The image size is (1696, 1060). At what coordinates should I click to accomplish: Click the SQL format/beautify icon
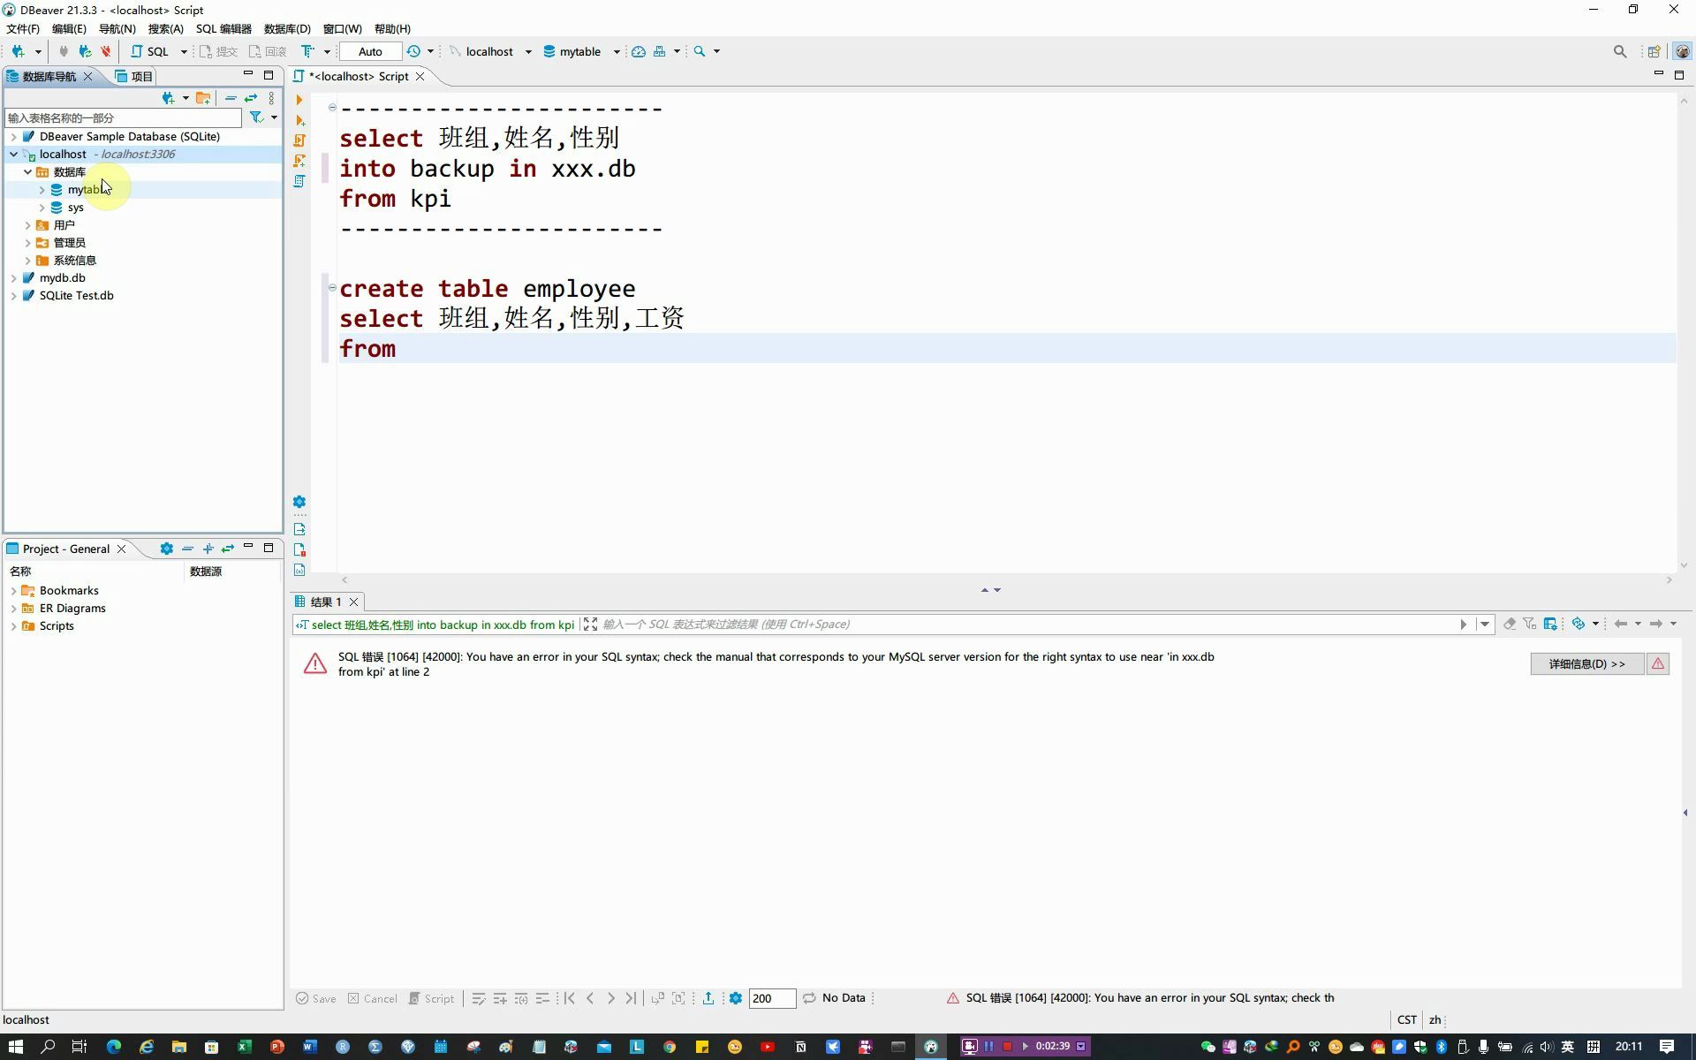pos(309,51)
